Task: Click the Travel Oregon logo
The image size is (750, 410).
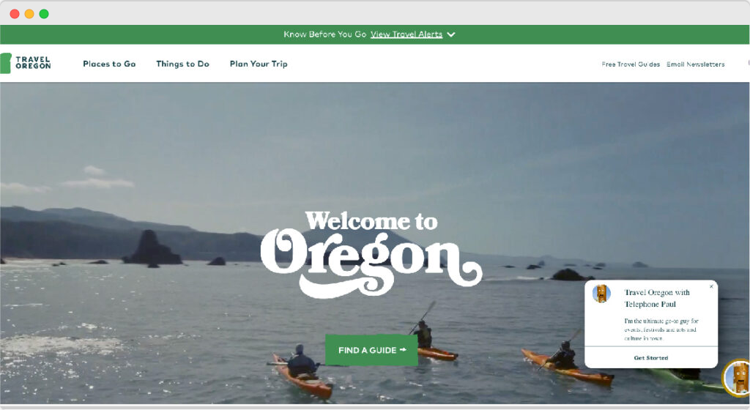Action: click(26, 63)
